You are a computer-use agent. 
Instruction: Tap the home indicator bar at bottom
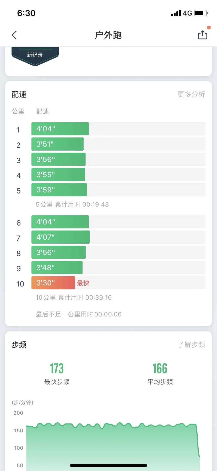(x=108, y=465)
